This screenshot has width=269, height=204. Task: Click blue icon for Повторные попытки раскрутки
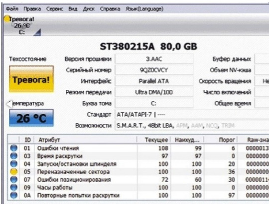(14, 195)
